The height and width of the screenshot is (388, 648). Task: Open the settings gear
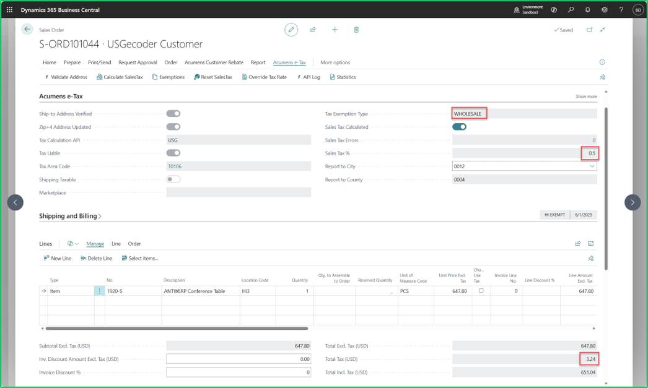tap(604, 9)
